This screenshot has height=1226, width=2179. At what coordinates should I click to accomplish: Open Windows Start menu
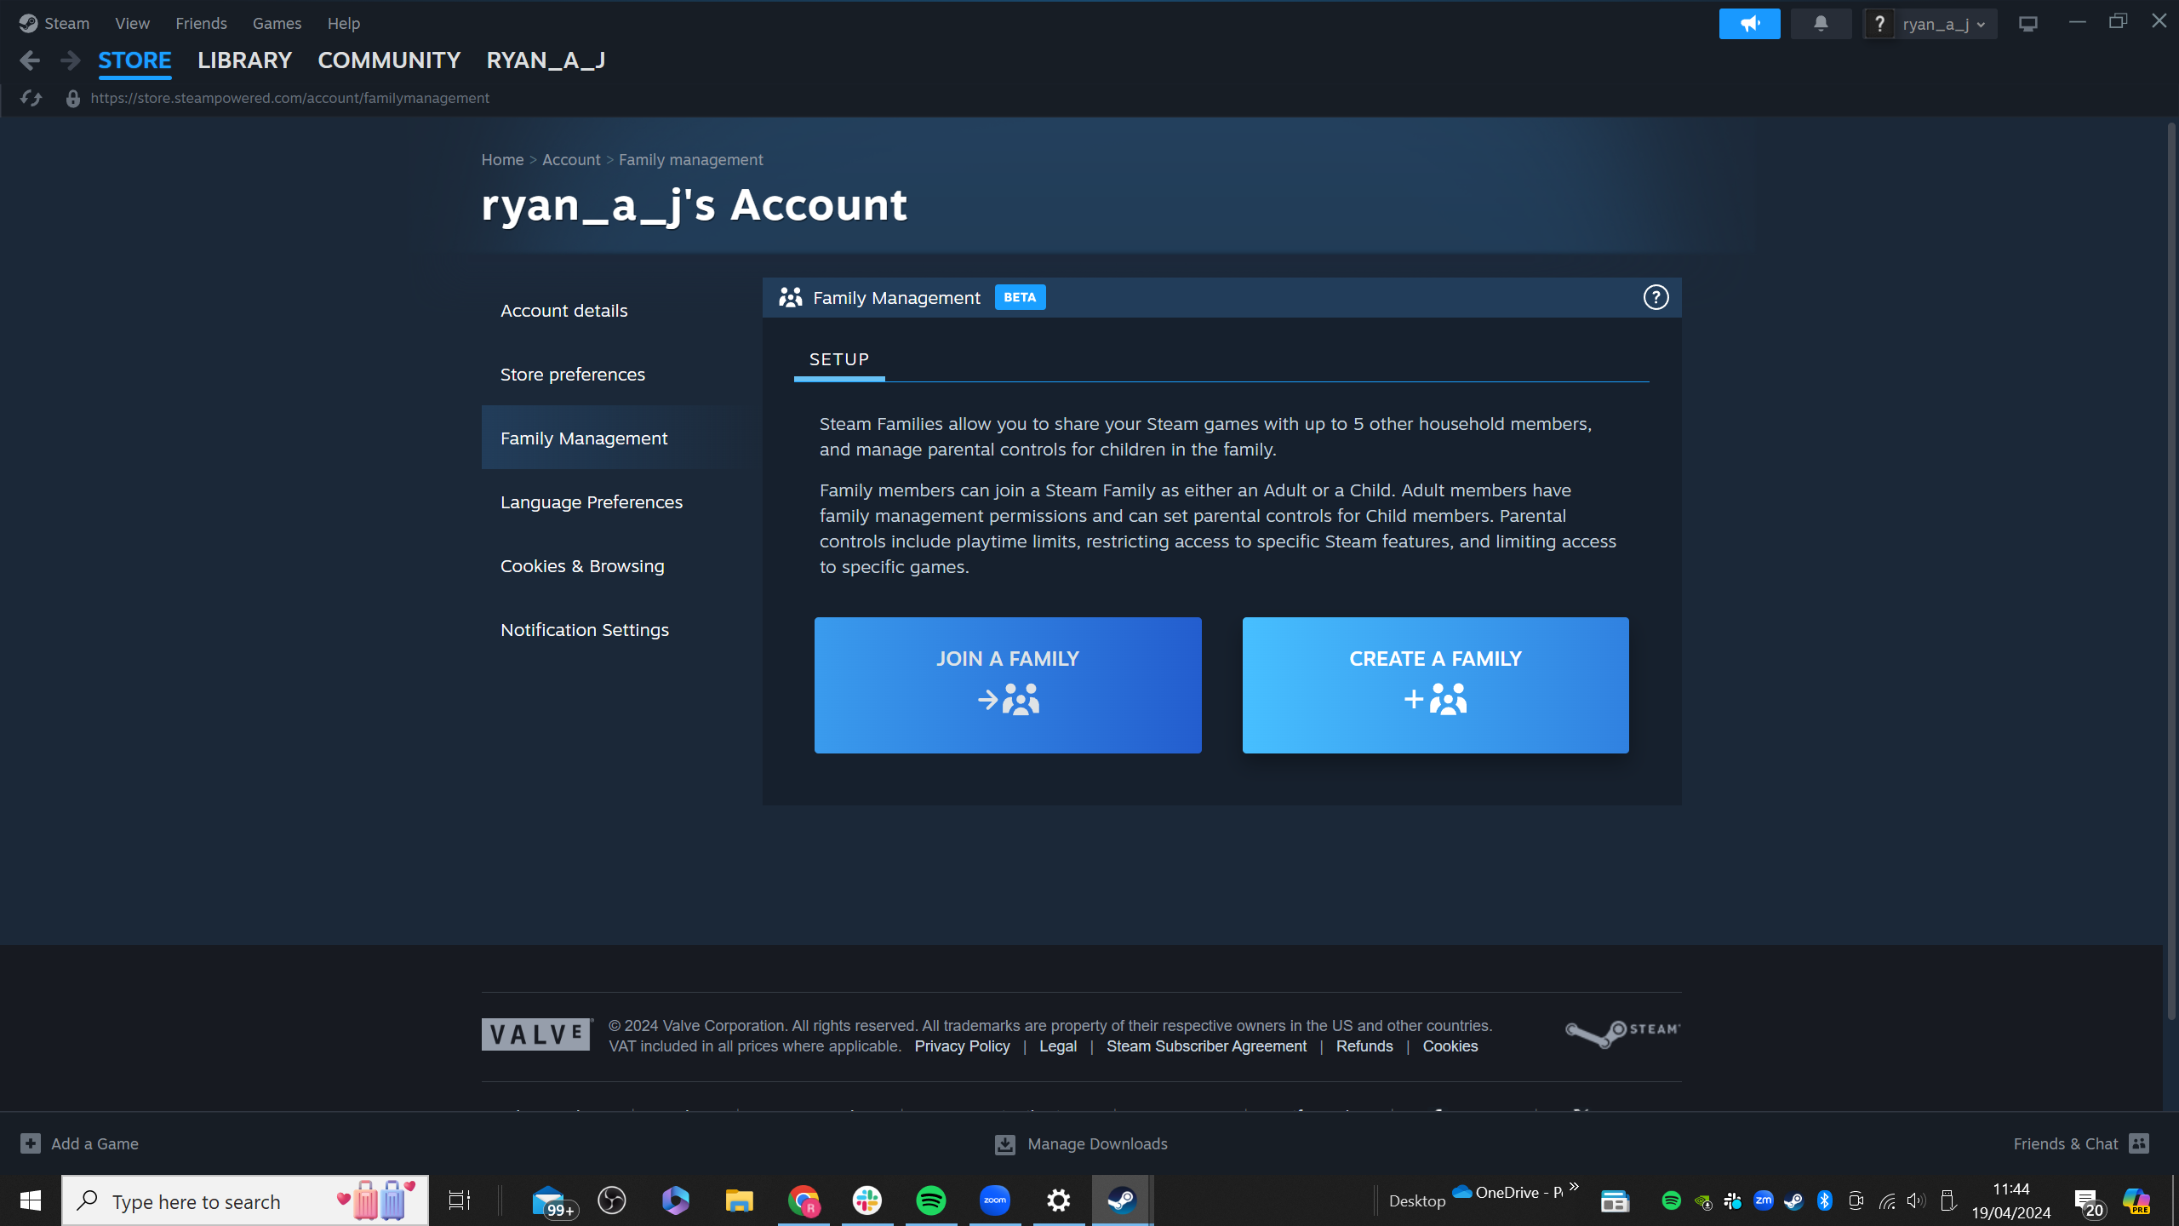(x=31, y=1200)
